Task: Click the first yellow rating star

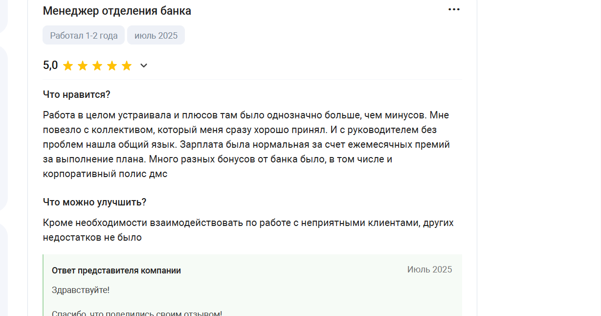Action: coord(68,66)
